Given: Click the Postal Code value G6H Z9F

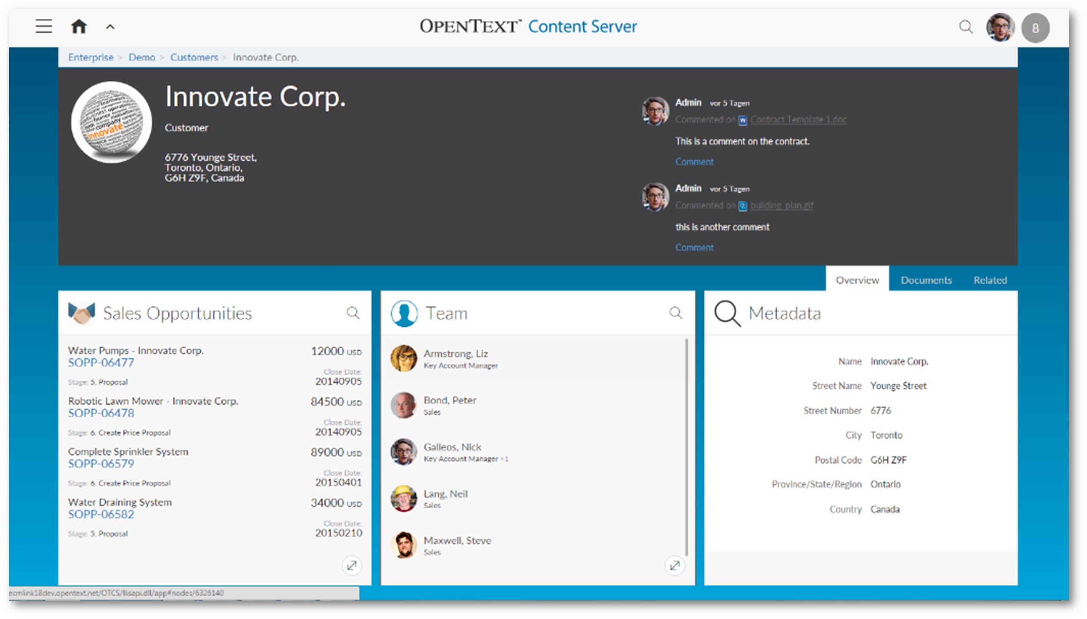Looking at the screenshot, I should tap(888, 460).
